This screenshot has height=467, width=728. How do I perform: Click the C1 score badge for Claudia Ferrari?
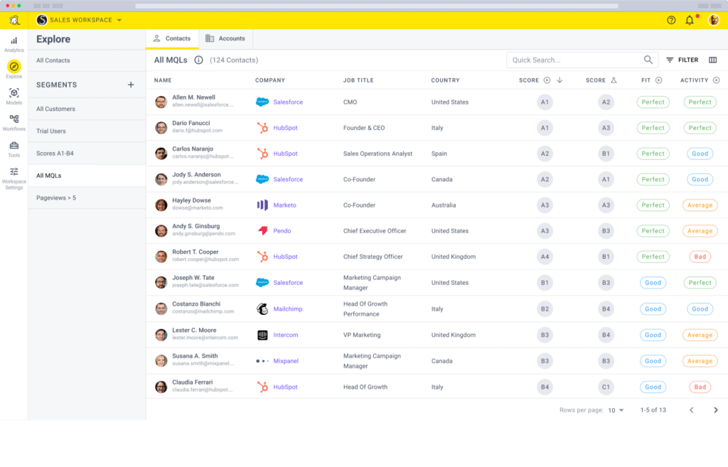point(606,387)
